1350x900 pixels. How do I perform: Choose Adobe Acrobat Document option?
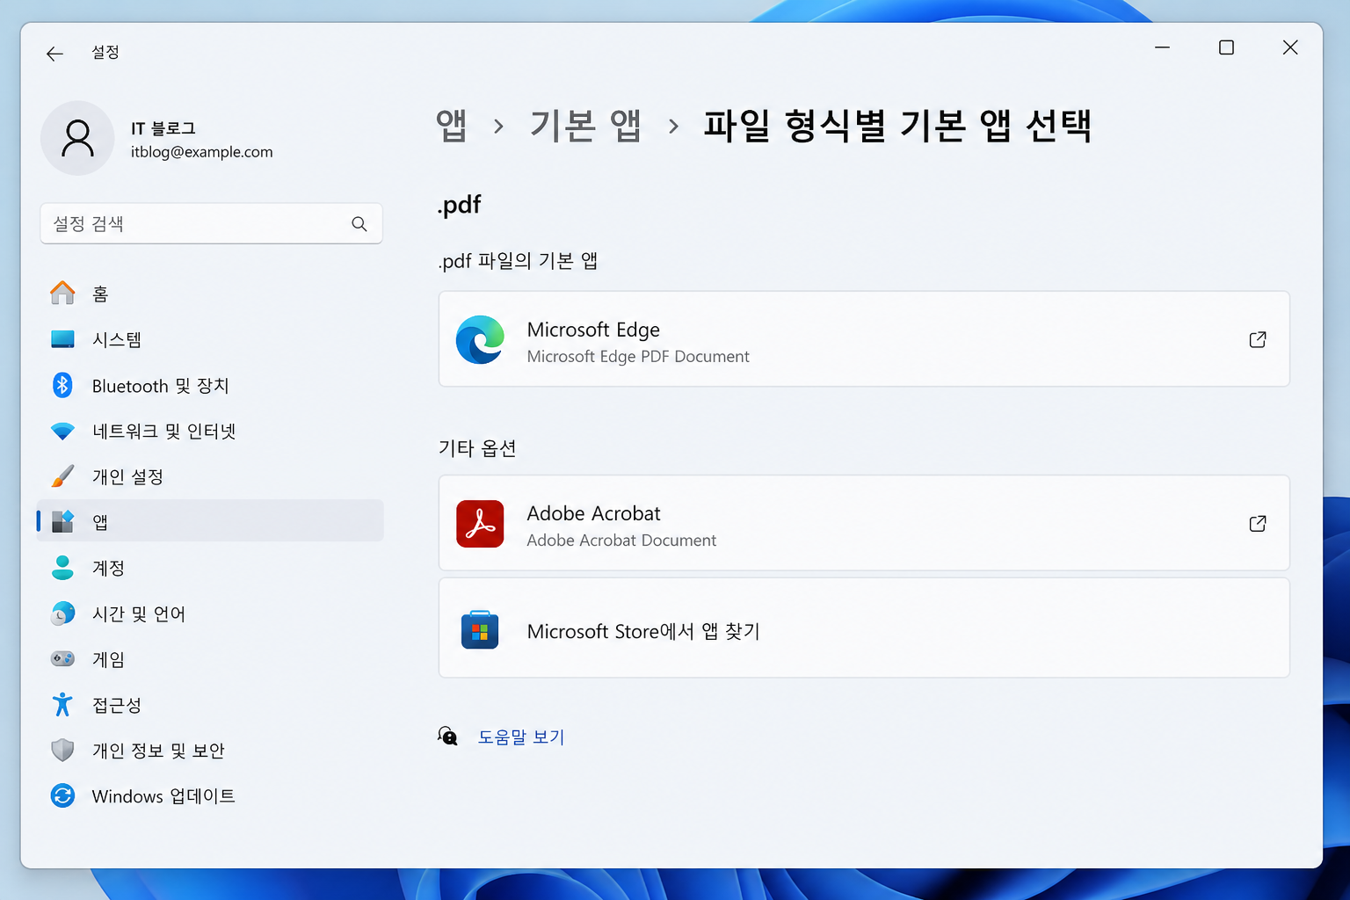[864, 523]
